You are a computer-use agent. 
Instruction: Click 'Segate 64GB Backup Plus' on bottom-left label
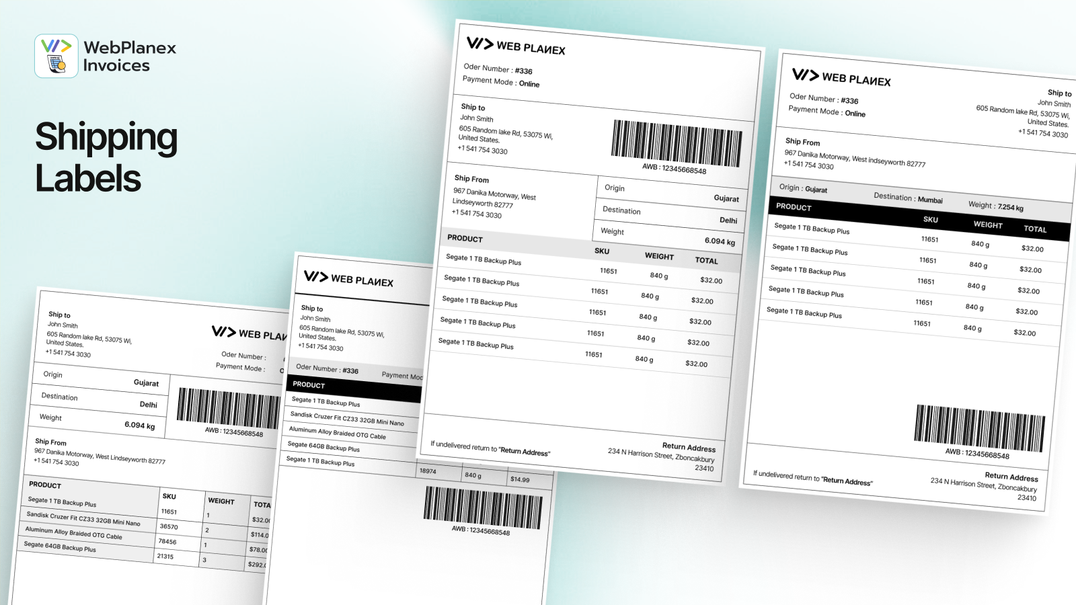(60, 547)
